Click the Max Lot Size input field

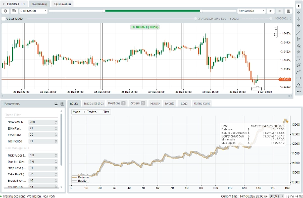click(43, 162)
